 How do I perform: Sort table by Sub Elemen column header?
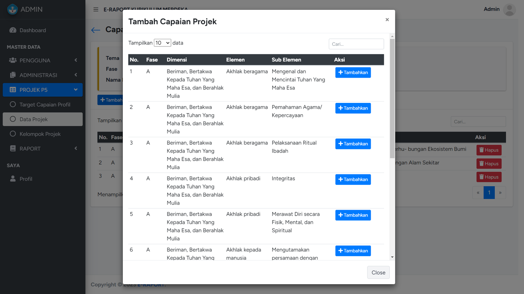pos(286,60)
